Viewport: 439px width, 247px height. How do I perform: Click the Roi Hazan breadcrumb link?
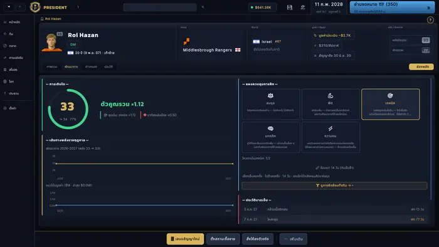click(x=53, y=19)
